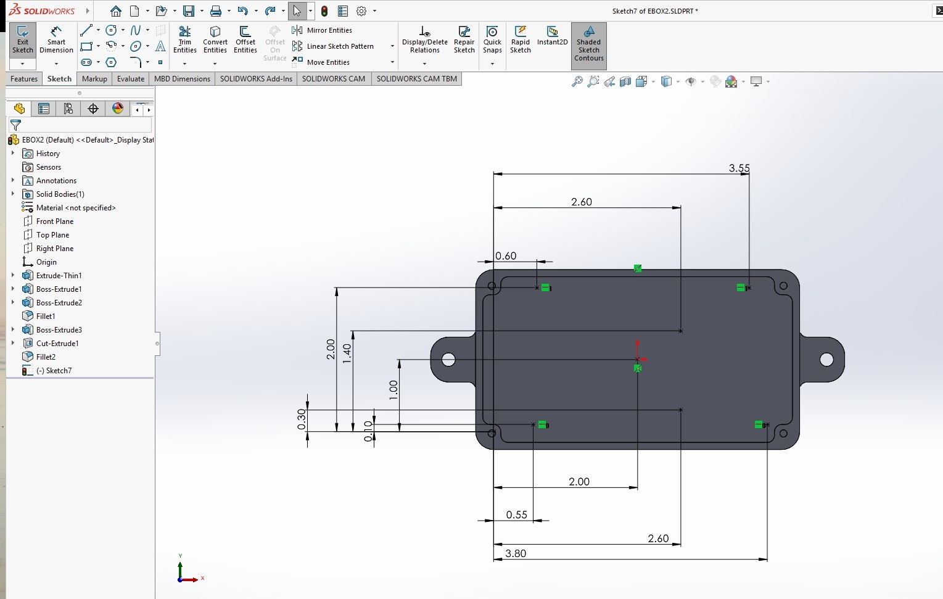Screen dimensions: 943x599
Task: Open the Evaluate tab
Action: (131, 79)
